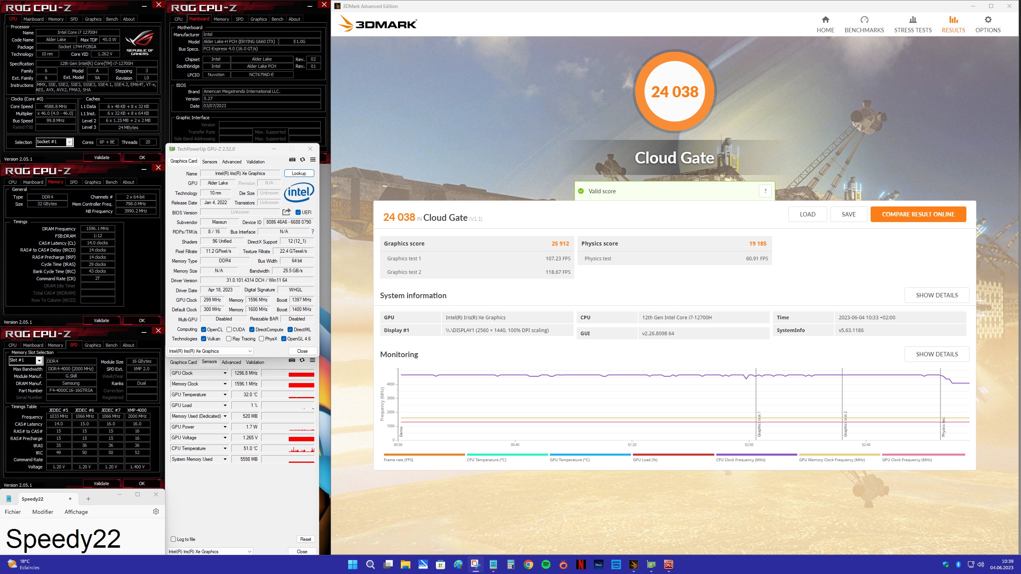Click the SAVE button in 3DMark
Screen dimensions: 1021x574
point(848,214)
